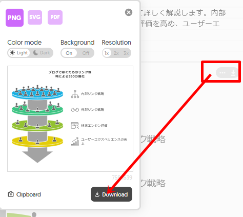Select the PNG export format
243x217 pixels.
coord(14,17)
